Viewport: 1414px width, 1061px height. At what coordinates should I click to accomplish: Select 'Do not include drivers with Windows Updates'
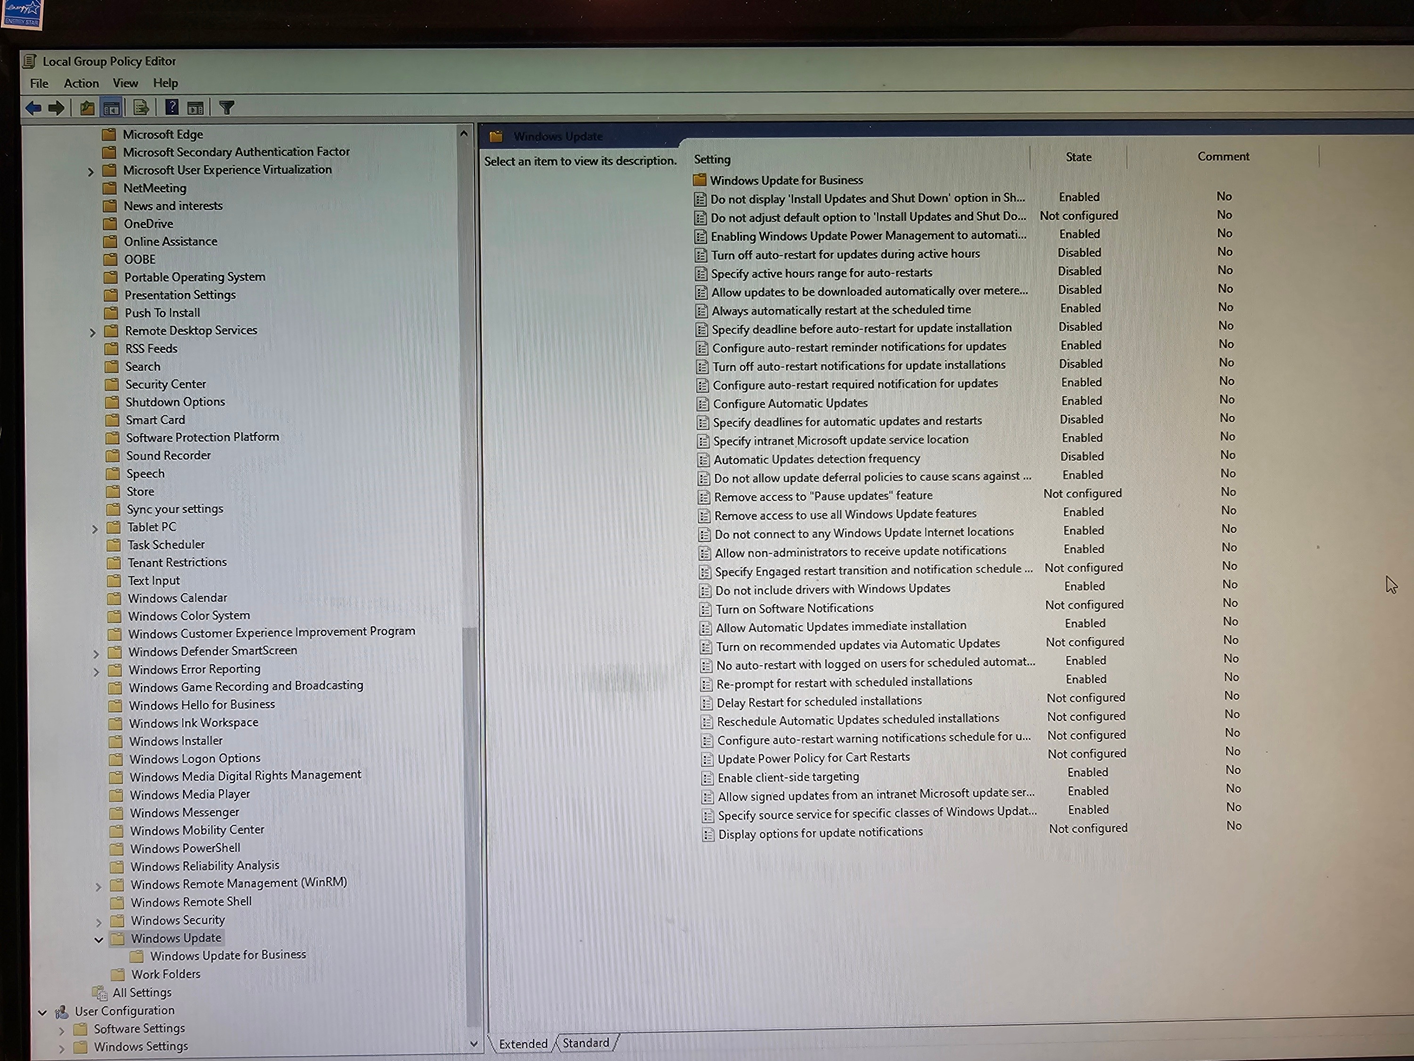(832, 589)
